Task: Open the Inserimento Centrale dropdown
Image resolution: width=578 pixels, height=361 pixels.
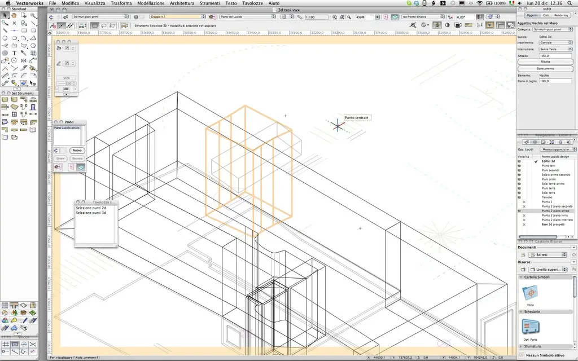Action: pyautogui.click(x=555, y=43)
